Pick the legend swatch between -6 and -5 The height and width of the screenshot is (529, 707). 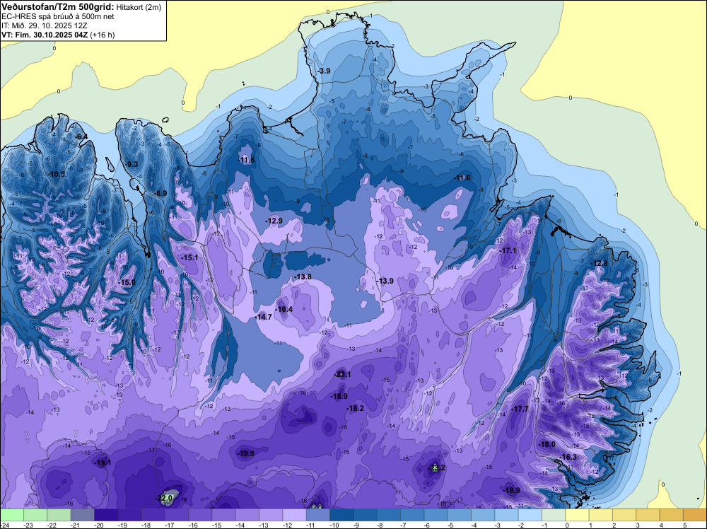tap(436, 515)
